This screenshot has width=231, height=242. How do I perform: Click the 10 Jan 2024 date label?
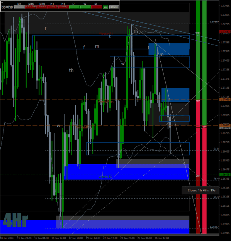click(x=7, y=238)
